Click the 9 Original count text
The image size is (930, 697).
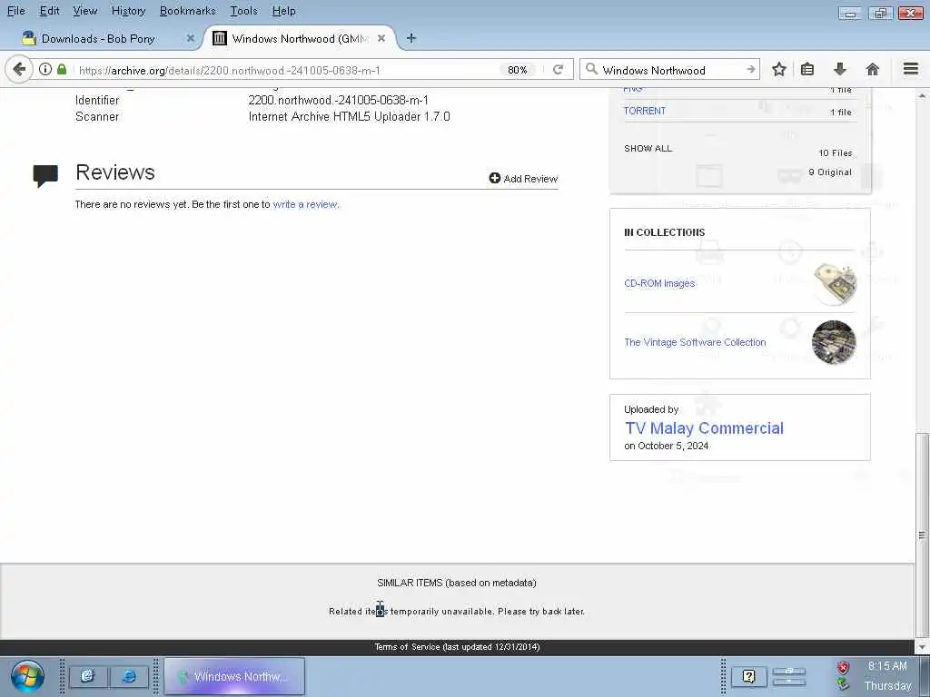[830, 172]
